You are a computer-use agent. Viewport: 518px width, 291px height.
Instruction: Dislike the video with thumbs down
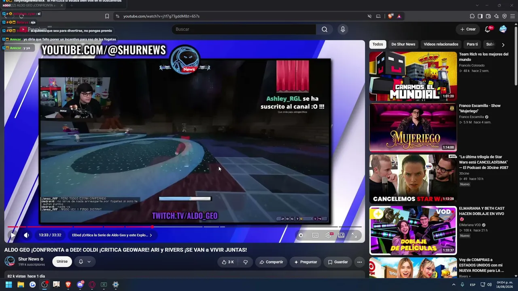tap(246, 262)
